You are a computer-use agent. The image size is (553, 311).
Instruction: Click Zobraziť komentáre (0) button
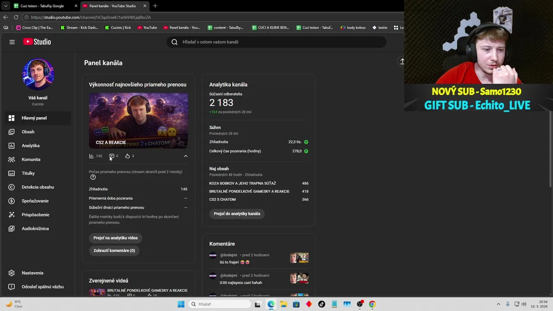point(114,251)
